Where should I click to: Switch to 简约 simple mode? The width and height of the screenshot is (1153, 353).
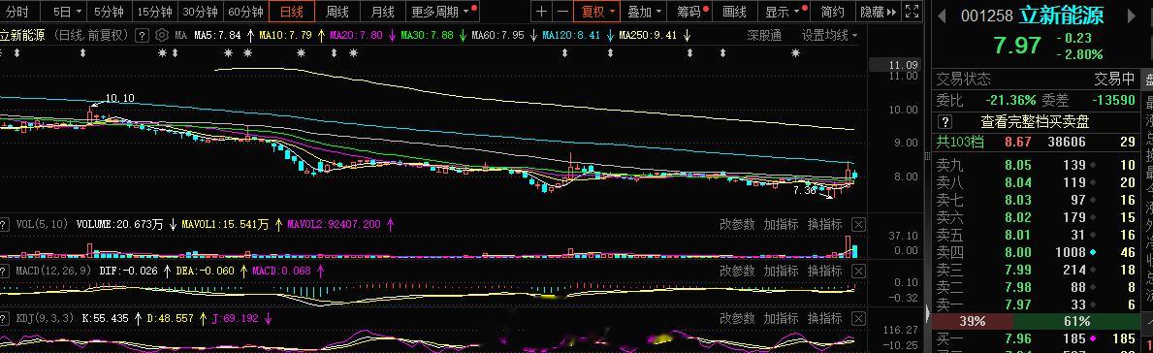click(832, 11)
